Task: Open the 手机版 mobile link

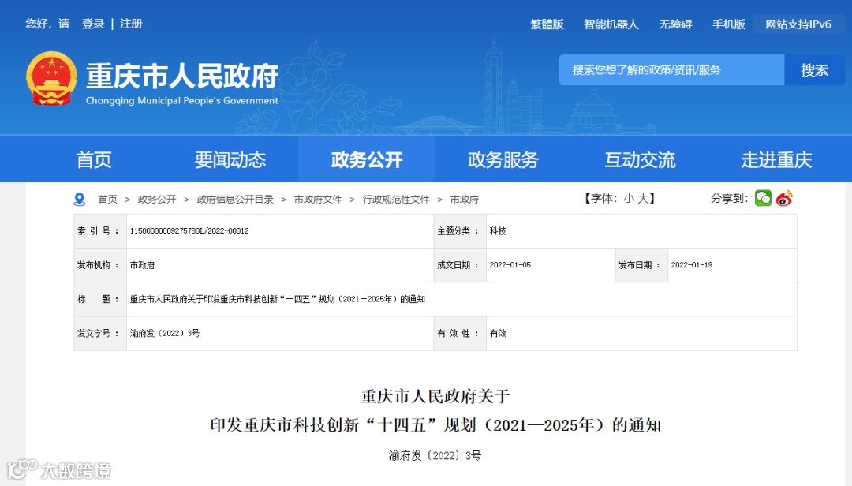Action: (x=729, y=24)
